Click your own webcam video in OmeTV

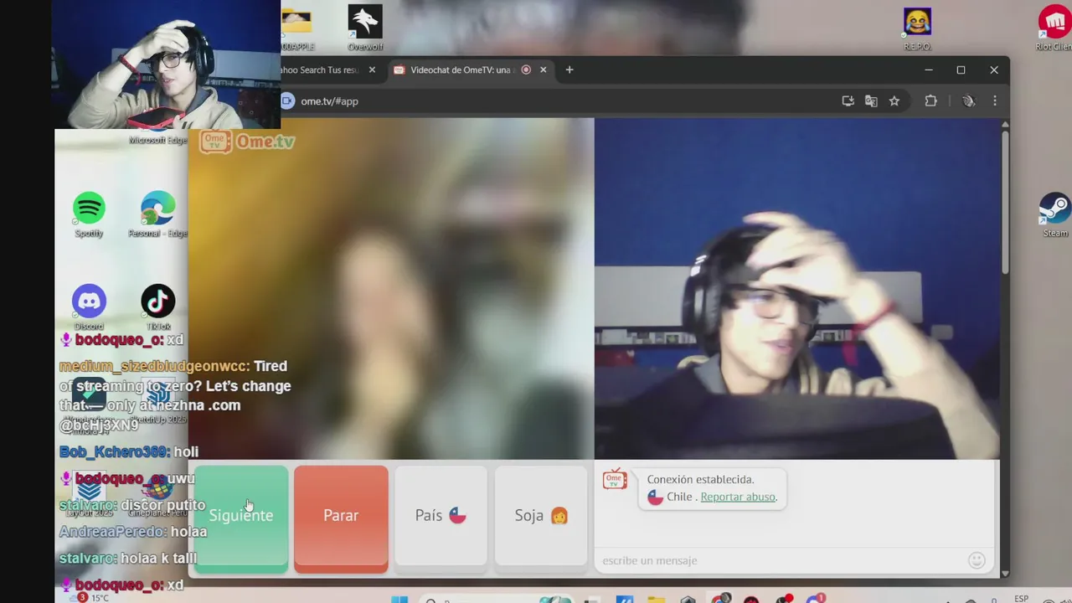796,289
